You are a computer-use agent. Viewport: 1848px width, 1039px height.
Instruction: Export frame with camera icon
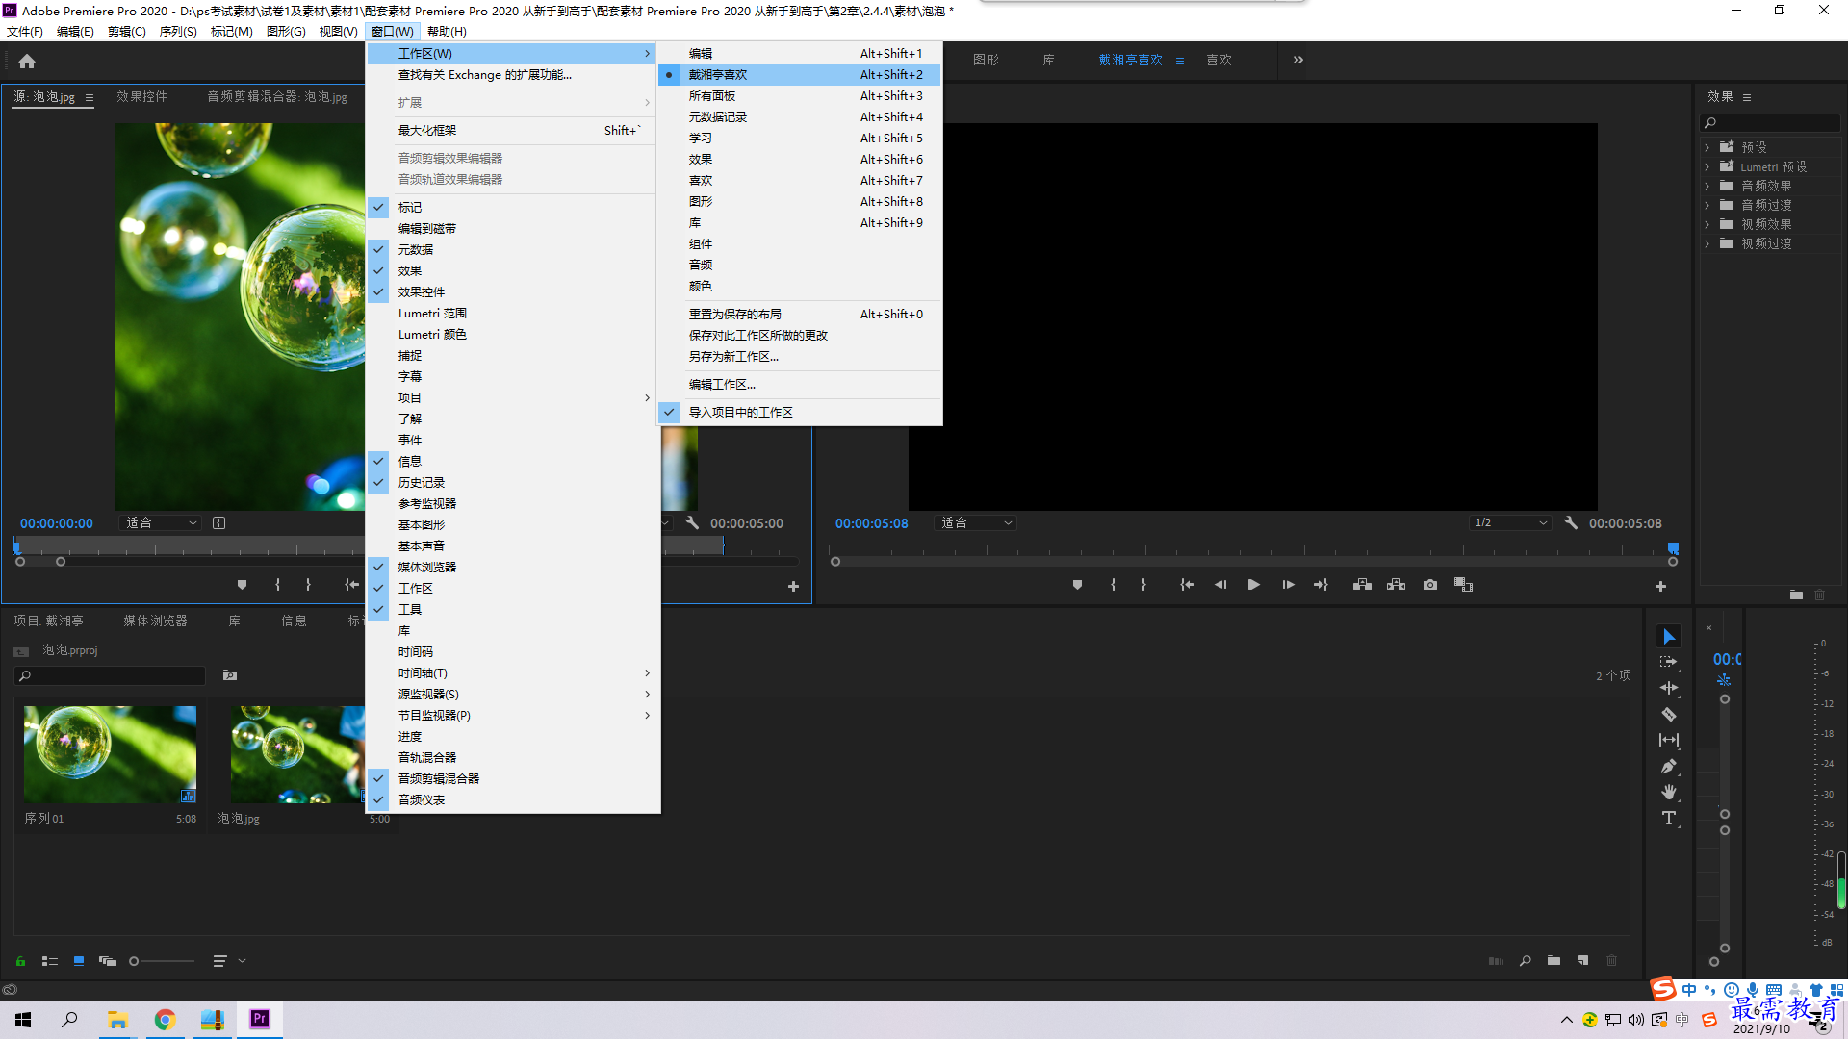1430,585
